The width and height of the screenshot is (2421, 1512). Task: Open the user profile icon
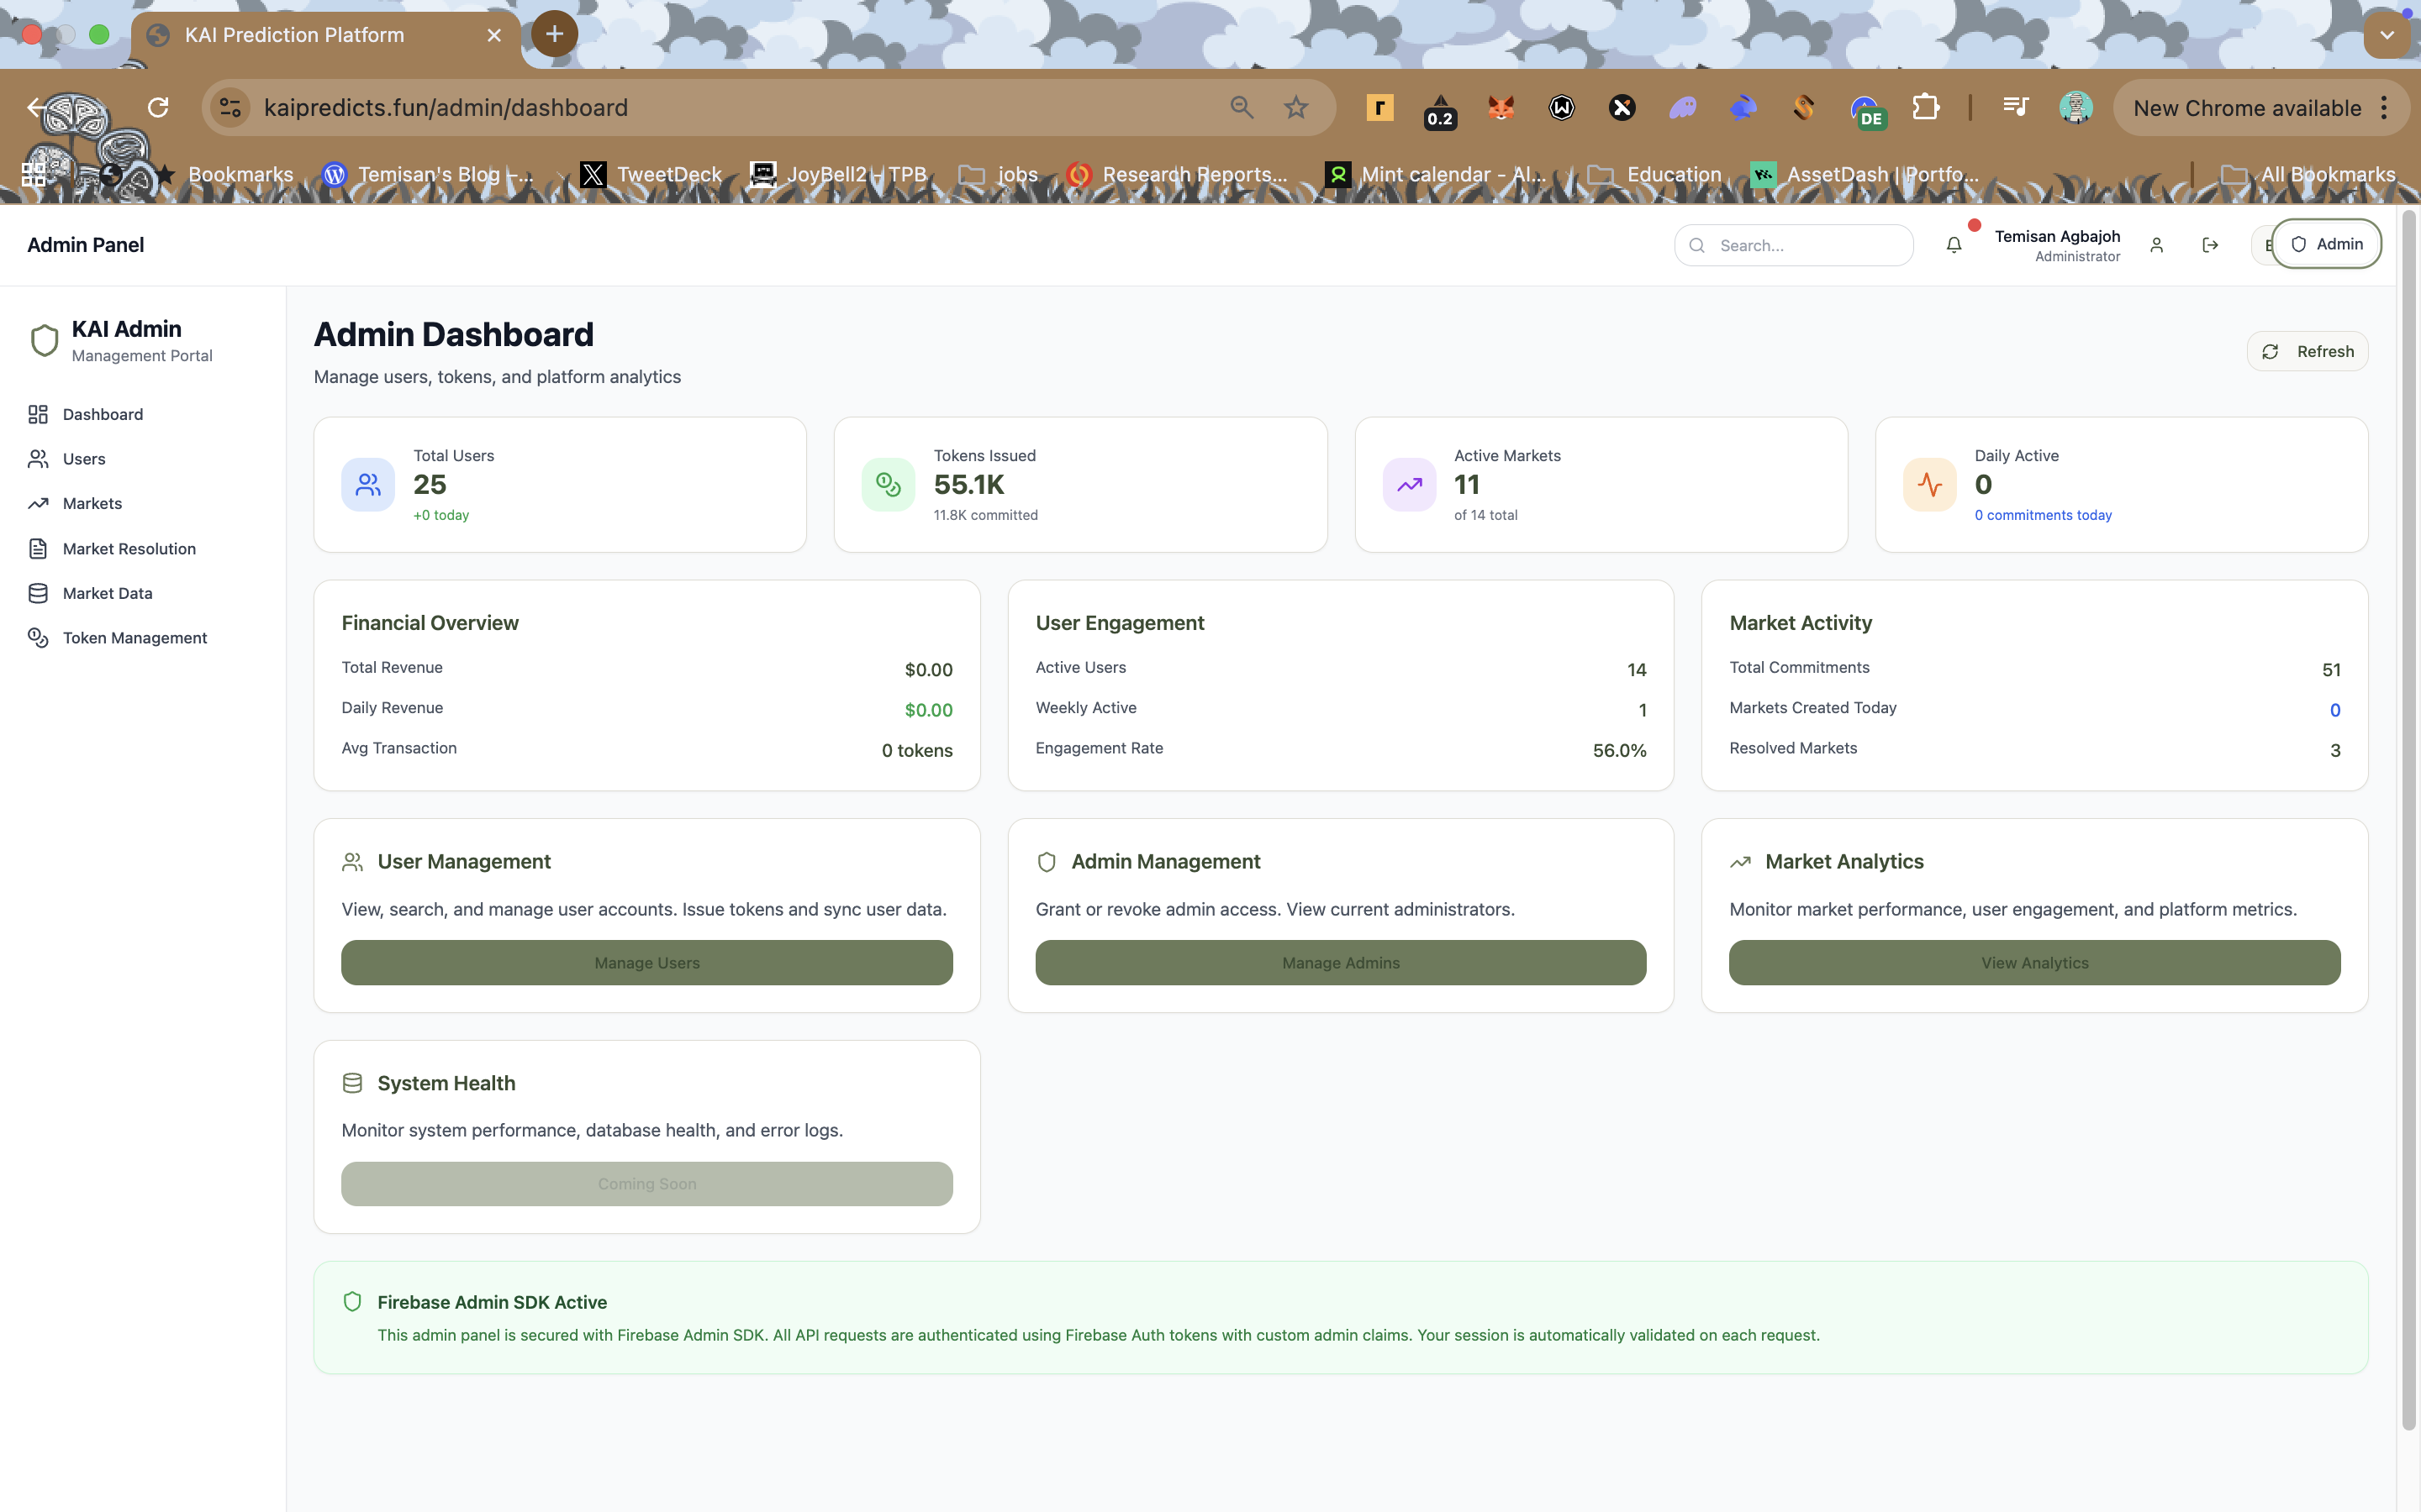pos(2156,245)
